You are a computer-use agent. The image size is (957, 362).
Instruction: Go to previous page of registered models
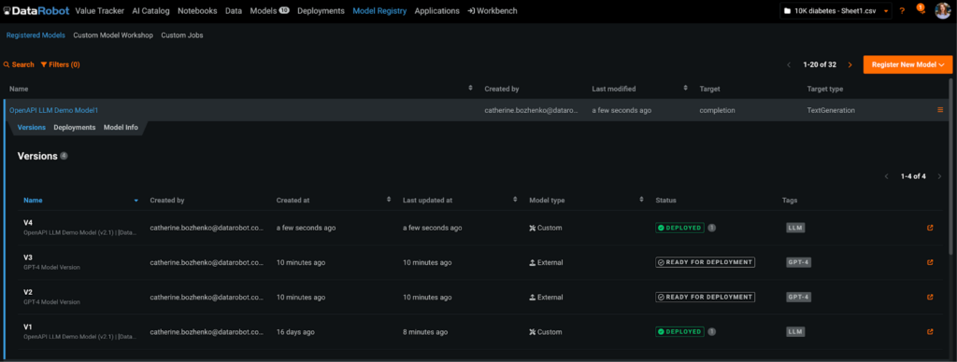789,64
